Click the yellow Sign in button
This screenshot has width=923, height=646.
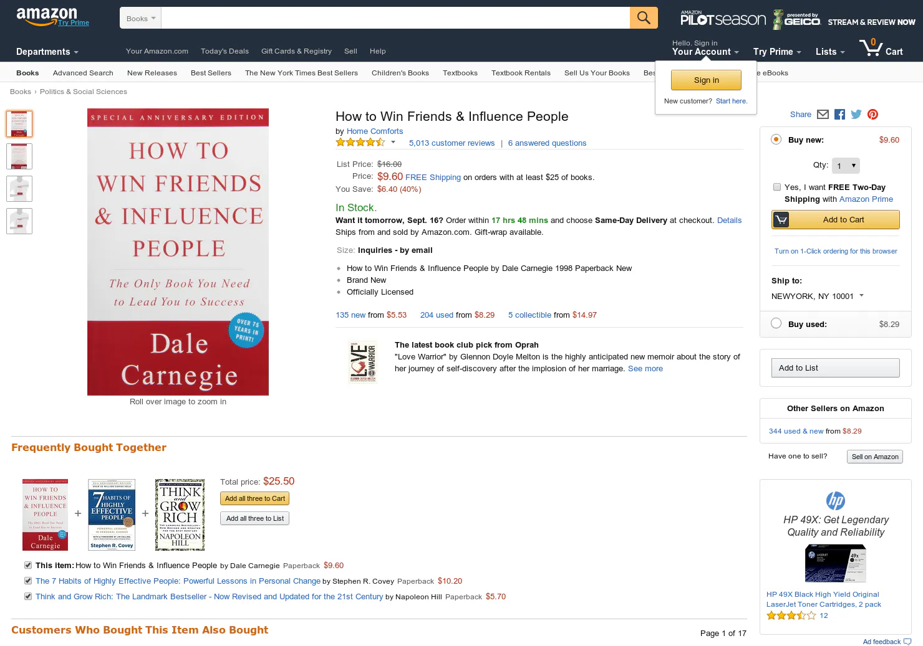coord(706,80)
